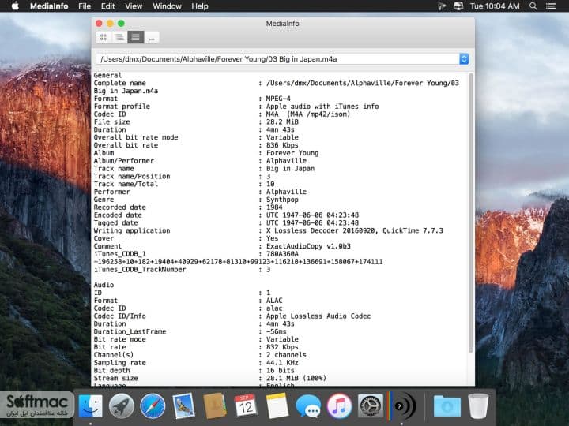Launch iTunes from the Dock
This screenshot has width=569, height=426.
[x=339, y=405]
